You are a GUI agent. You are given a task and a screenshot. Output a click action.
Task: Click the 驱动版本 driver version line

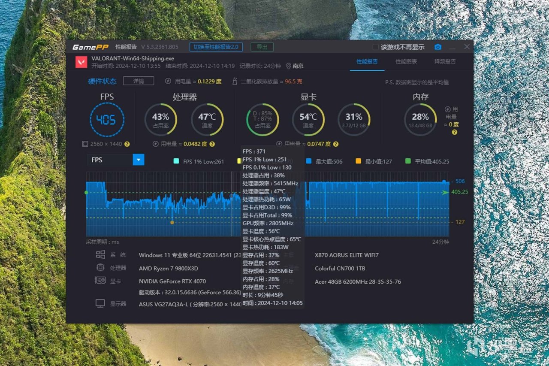(x=190, y=292)
